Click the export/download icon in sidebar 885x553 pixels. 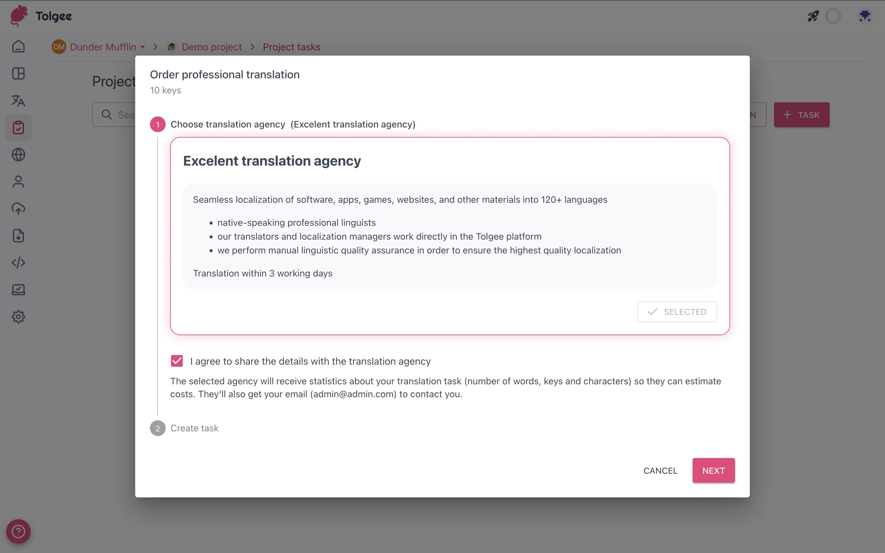18,236
